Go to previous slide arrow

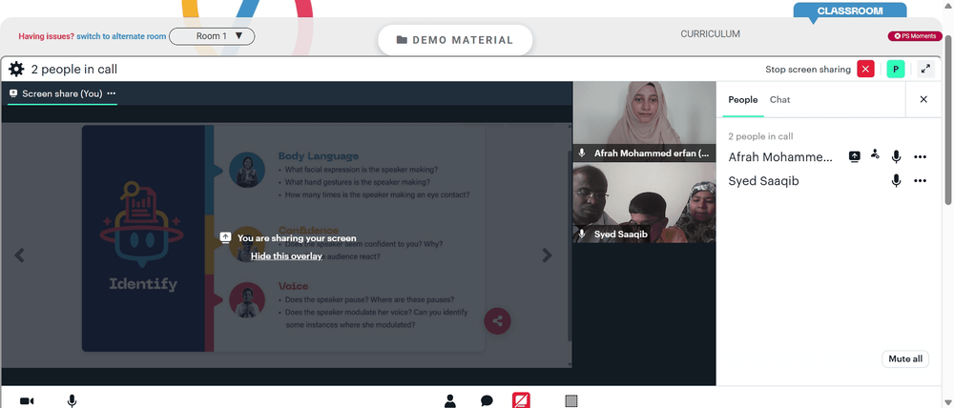19,255
